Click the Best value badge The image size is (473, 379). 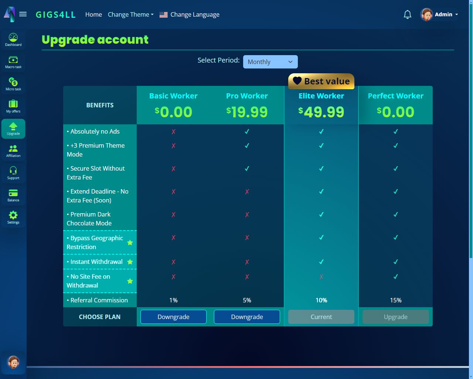point(321,81)
